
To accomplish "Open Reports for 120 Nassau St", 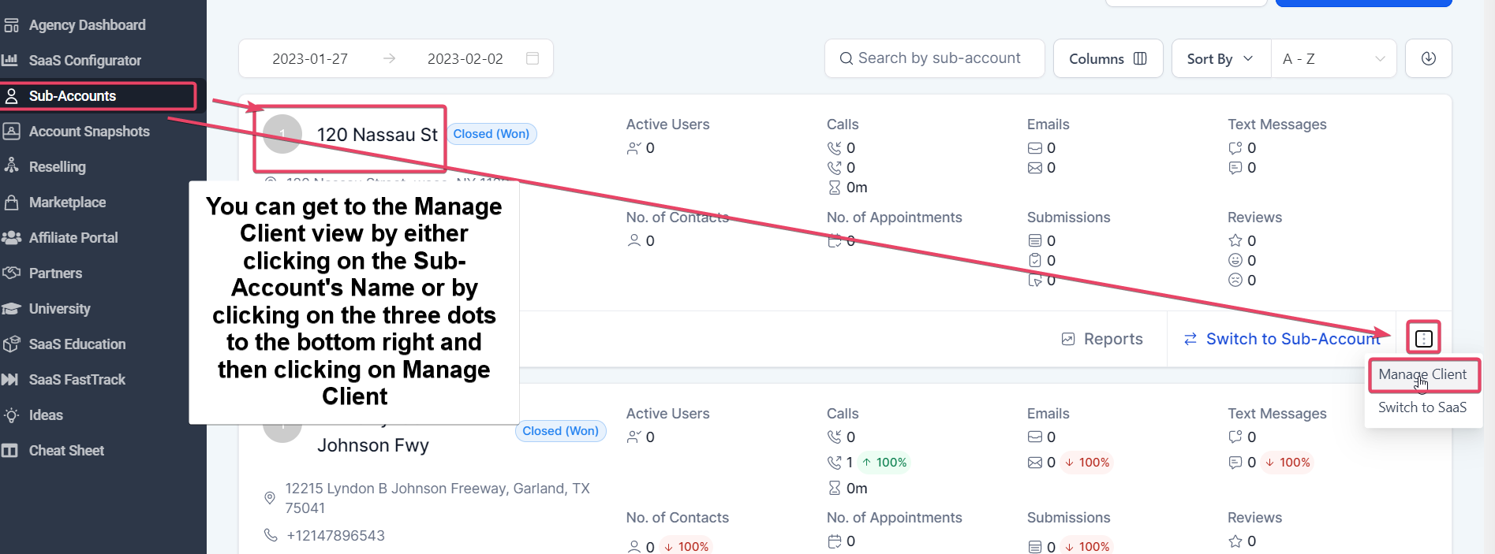I will pos(1102,339).
